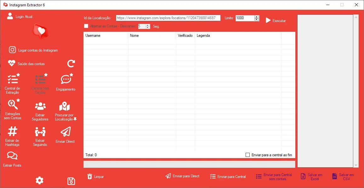Screen dimensions: 364x188
Task: Sort by the Verificado column header
Action: click(x=185, y=36)
